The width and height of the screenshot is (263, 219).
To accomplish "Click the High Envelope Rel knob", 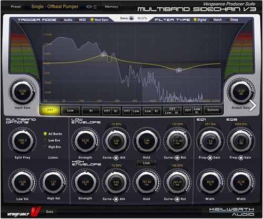I will coord(177,182).
